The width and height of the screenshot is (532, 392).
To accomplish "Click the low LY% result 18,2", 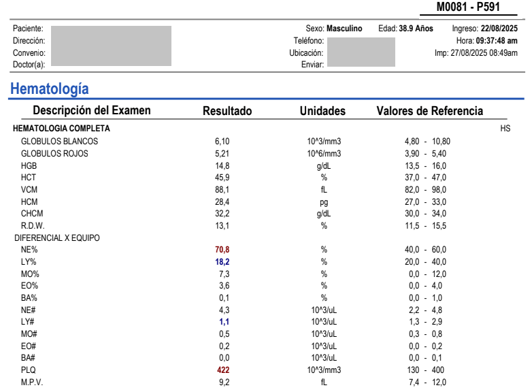I will pyautogui.click(x=222, y=262).
